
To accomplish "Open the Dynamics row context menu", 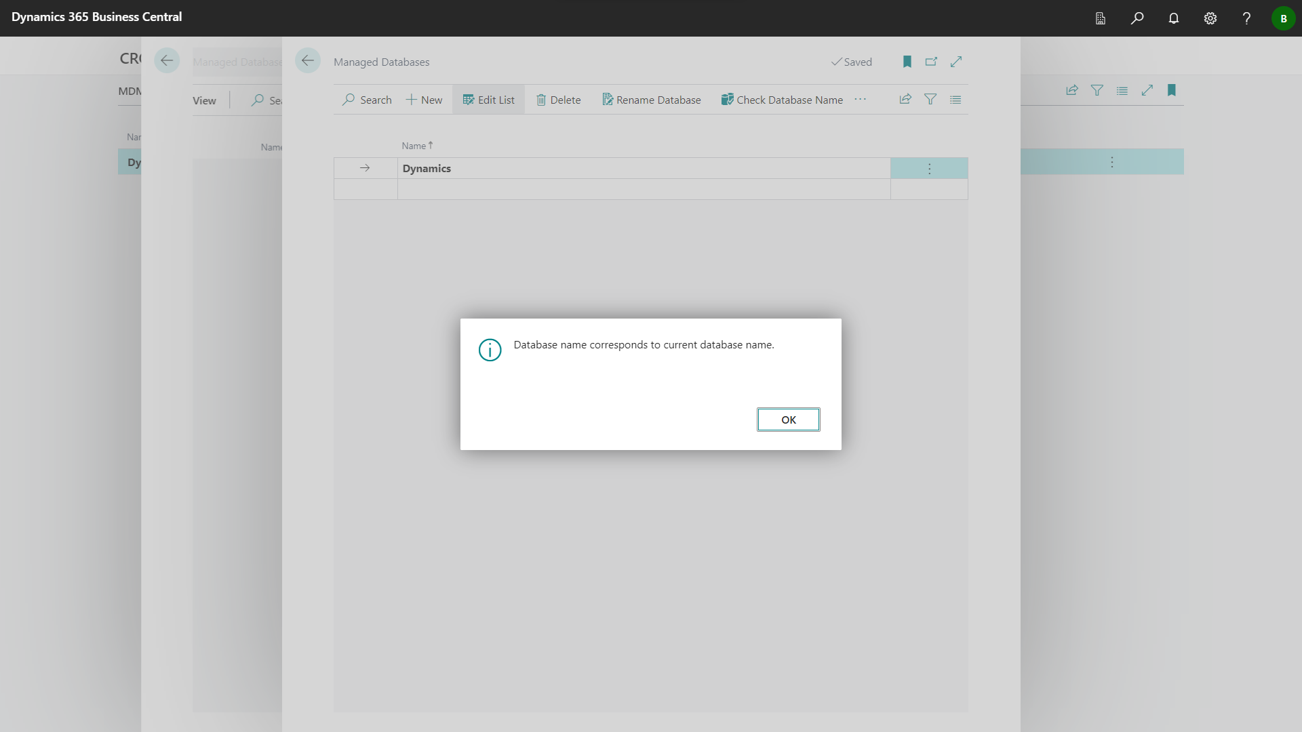I will 929,168.
